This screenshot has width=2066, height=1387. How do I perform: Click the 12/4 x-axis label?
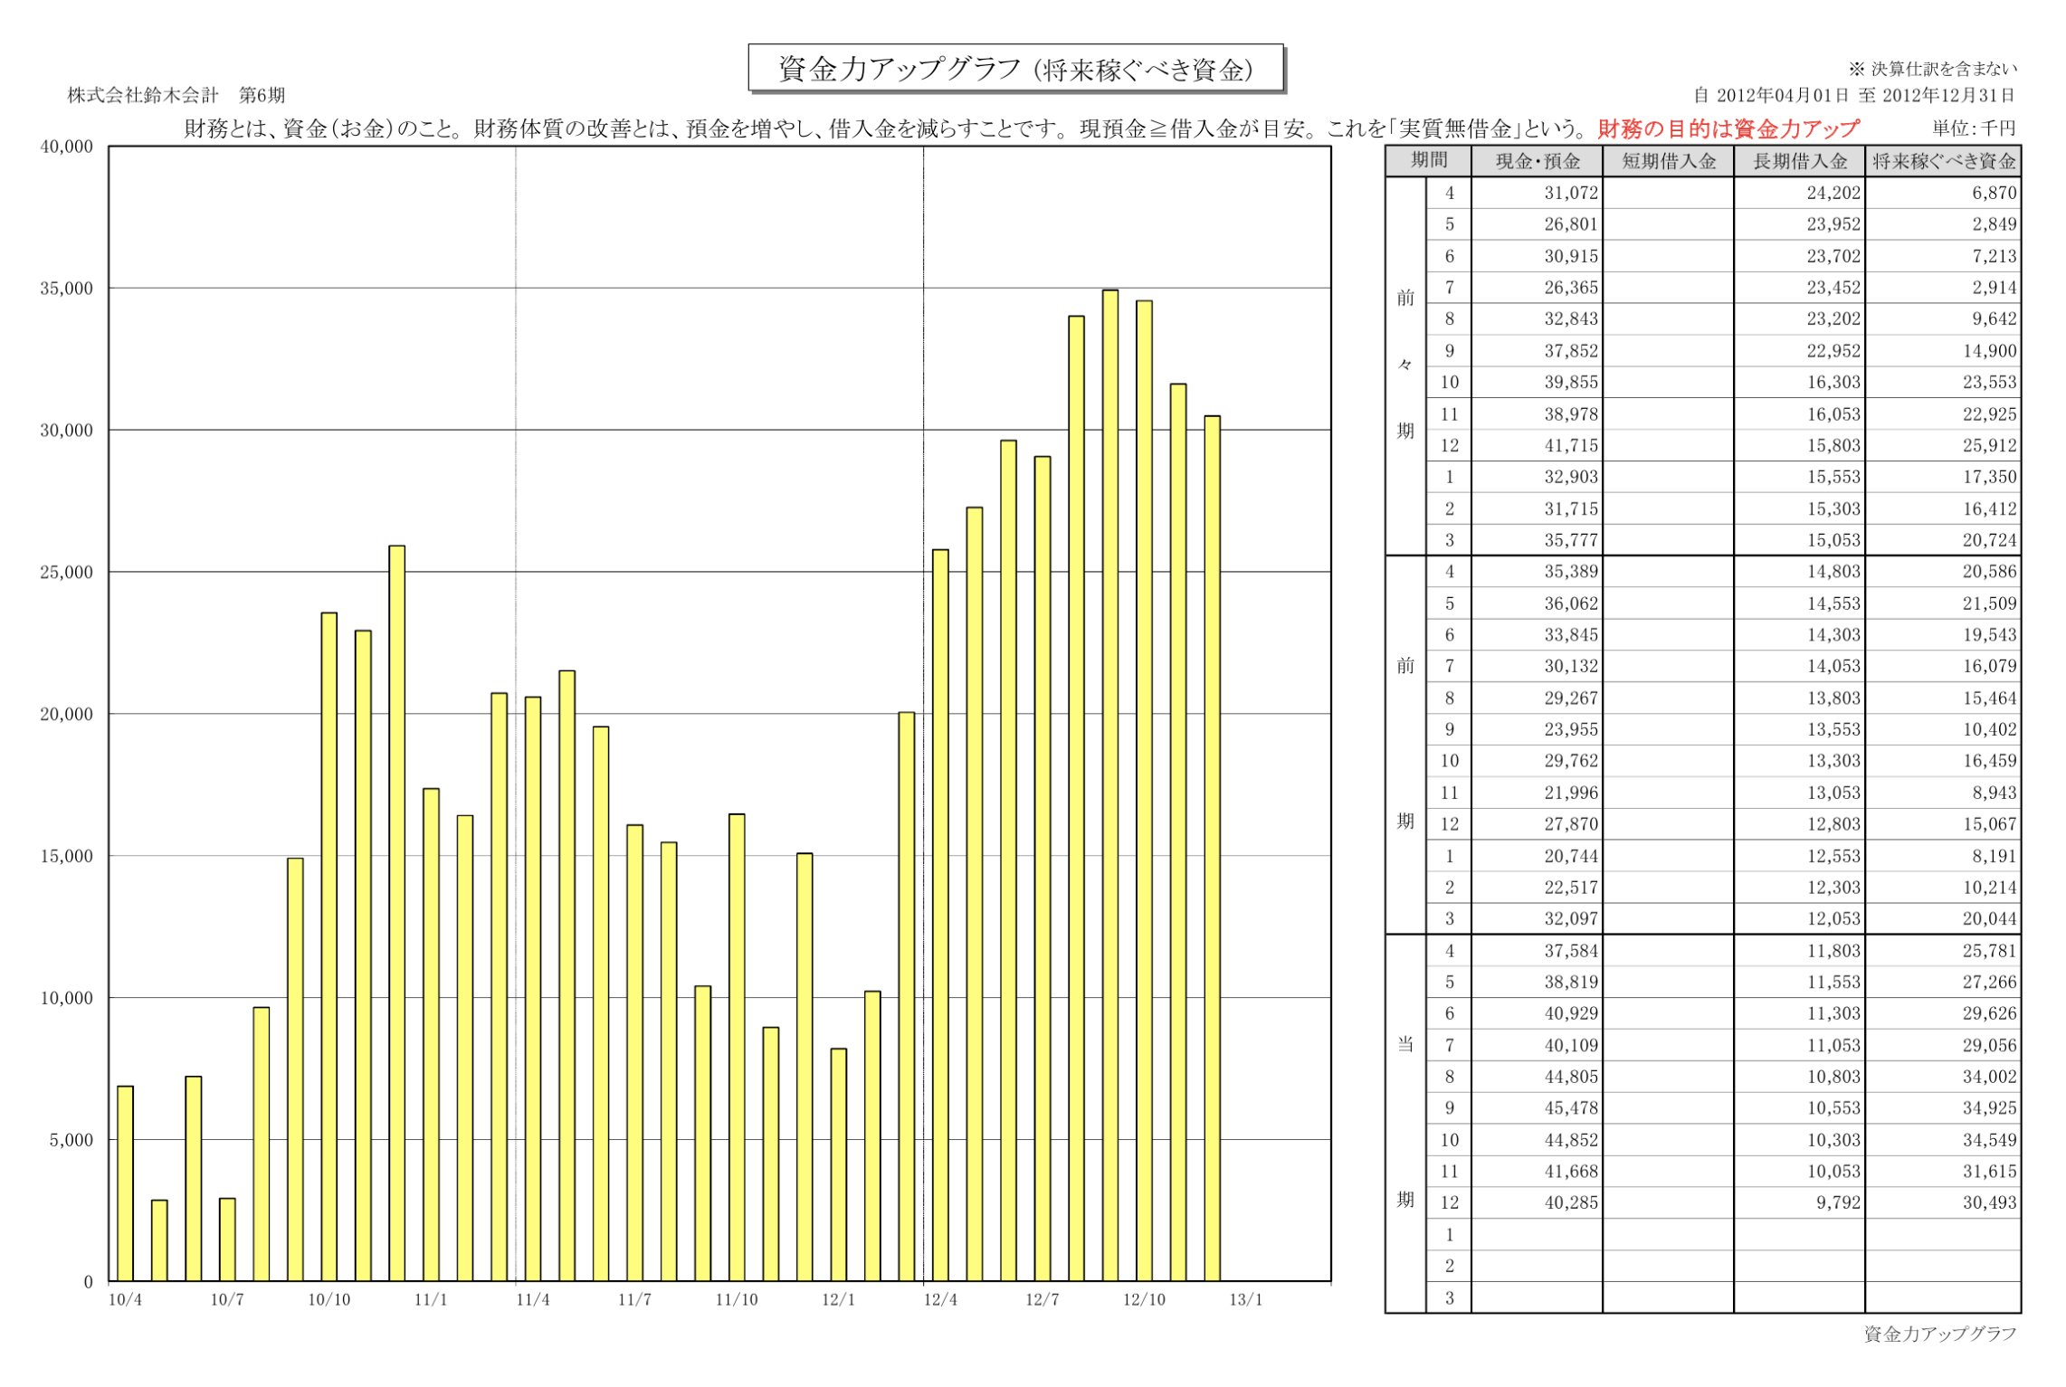939,1299
